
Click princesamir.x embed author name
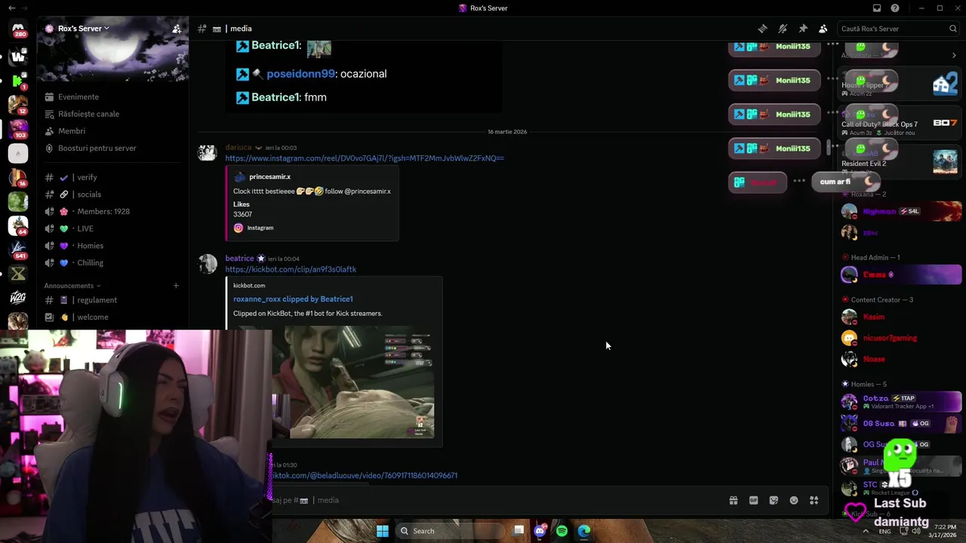click(x=269, y=176)
